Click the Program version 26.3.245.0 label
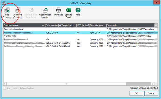 click(x=144, y=88)
